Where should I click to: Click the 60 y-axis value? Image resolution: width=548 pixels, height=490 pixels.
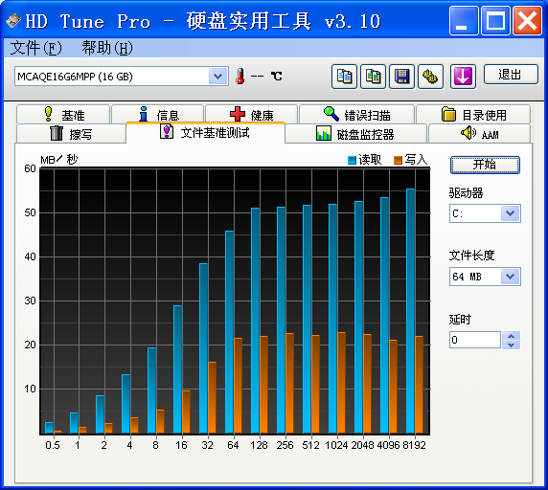30,169
